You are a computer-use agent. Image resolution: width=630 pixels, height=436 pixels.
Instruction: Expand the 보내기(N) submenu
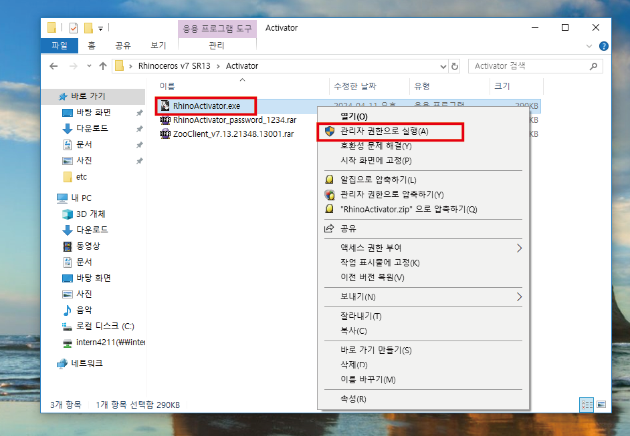coord(423,297)
